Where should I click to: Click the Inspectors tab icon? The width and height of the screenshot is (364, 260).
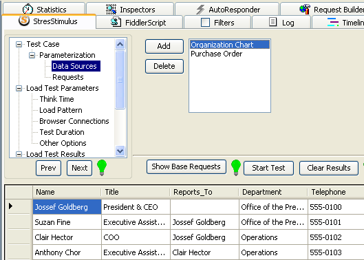click(111, 10)
